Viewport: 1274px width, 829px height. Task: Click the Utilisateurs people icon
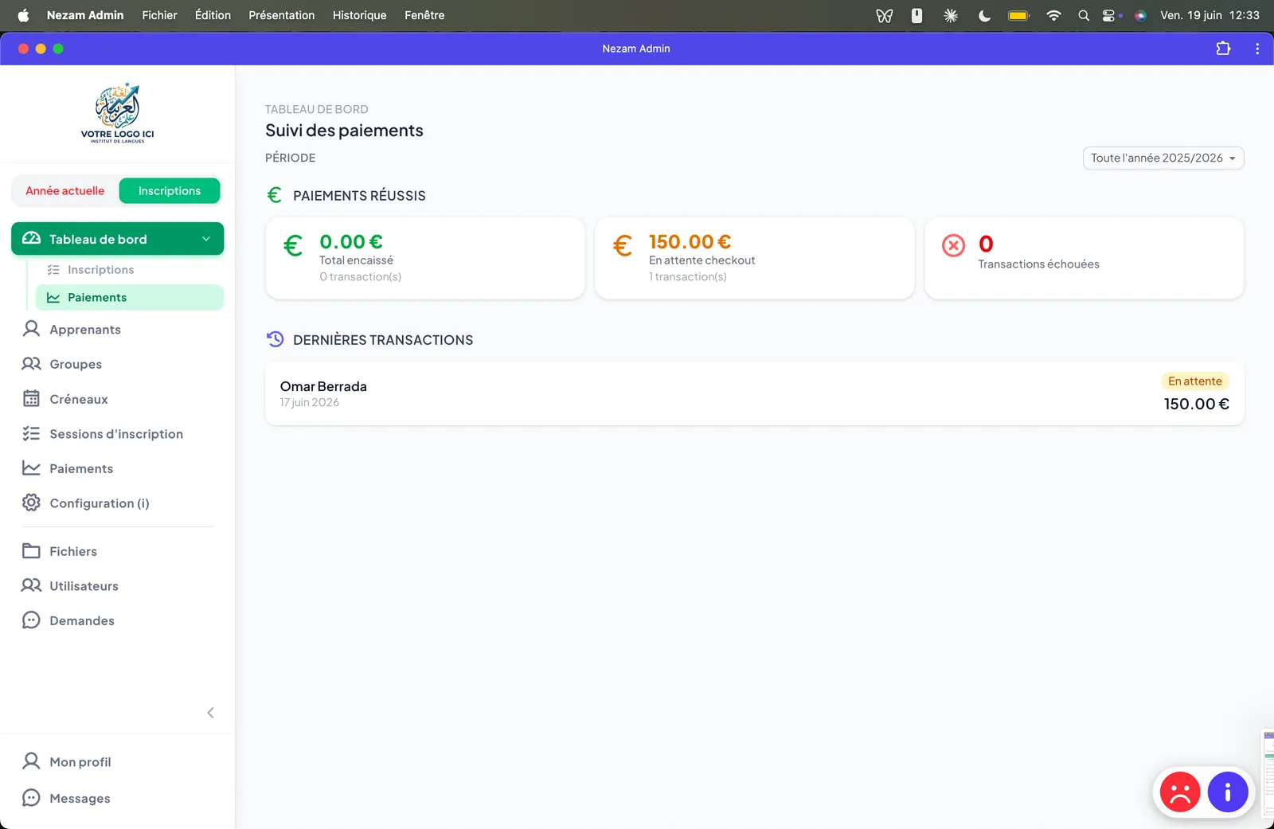(x=31, y=586)
